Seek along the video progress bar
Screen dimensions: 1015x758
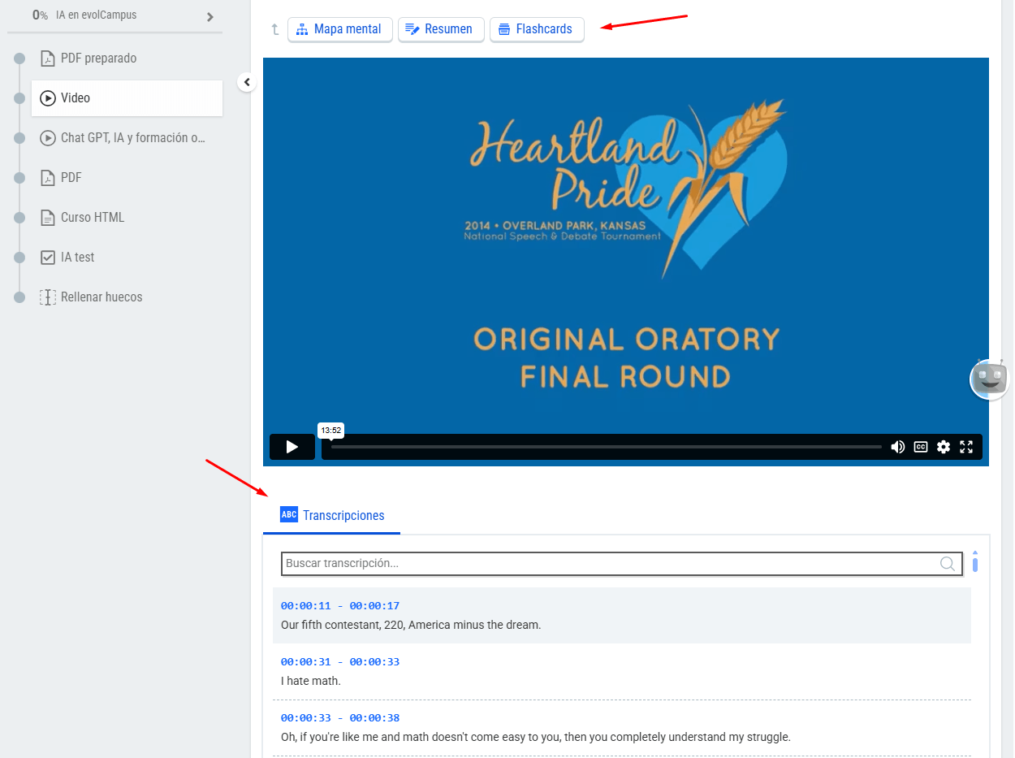coord(605,447)
